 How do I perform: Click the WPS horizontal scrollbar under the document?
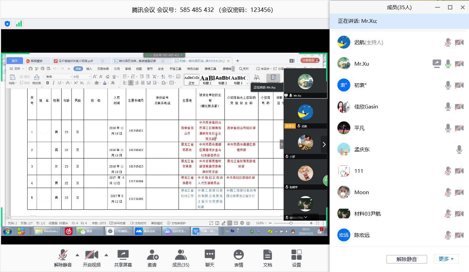(146, 218)
